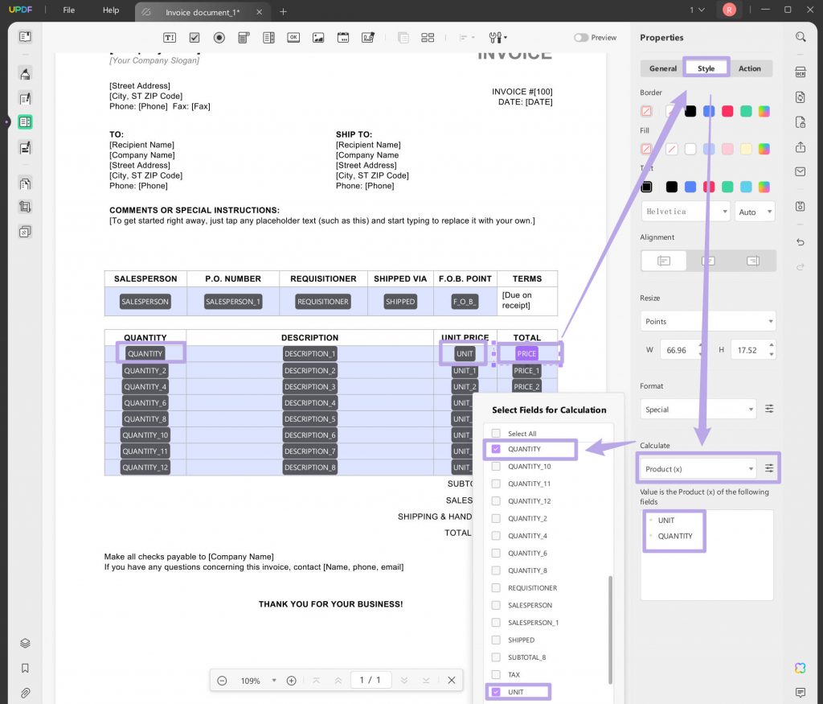Open the Resize units dropdown showing Points
The width and height of the screenshot is (823, 704).
click(707, 321)
